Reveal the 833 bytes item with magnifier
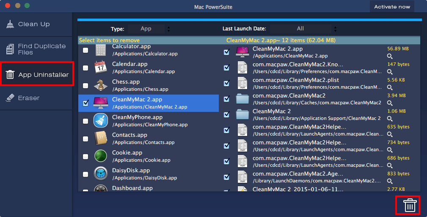Image resolution: width=427 pixels, height=217 pixels. point(390,181)
